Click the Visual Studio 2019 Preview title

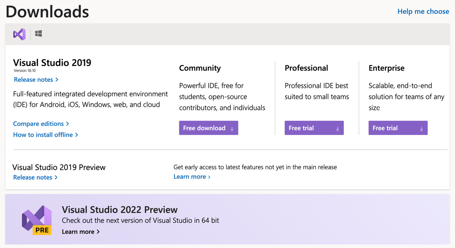pos(59,167)
